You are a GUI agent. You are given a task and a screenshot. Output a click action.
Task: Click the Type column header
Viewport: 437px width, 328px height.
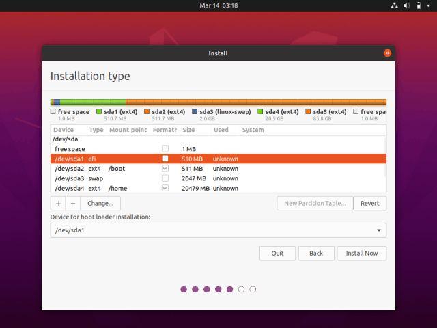[x=96, y=130]
